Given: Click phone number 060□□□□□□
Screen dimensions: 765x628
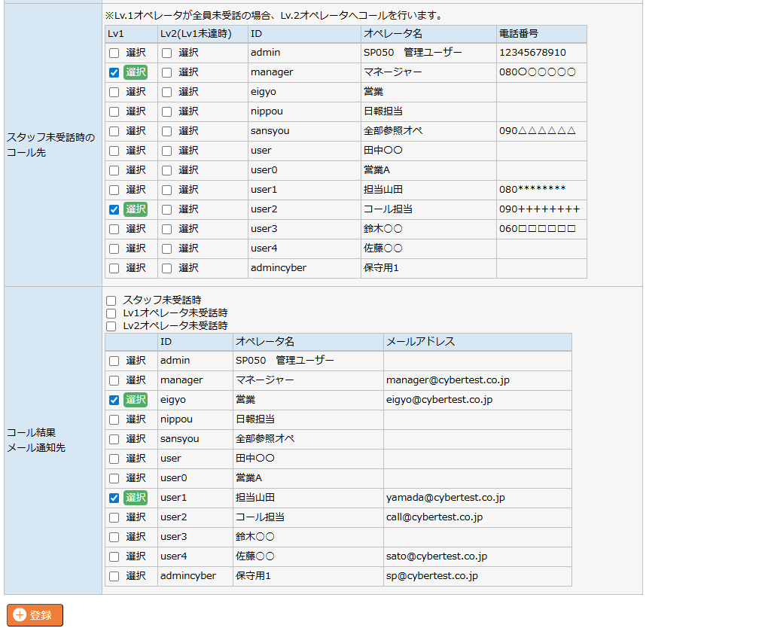Looking at the screenshot, I should (537, 229).
